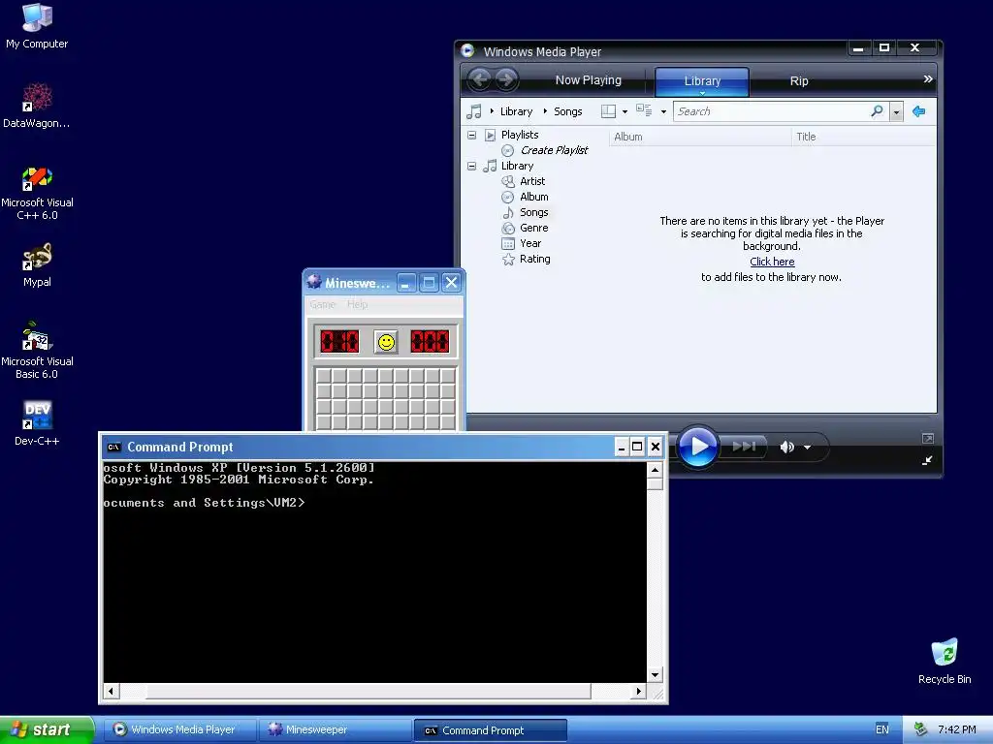Click Library in the breadcrumb path

516,111
